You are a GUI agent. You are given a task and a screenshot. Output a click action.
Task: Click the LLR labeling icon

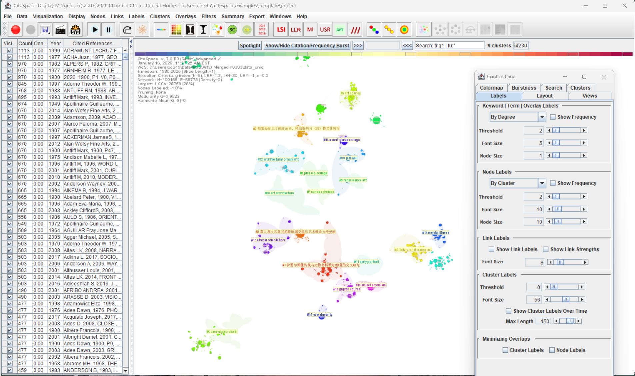(x=295, y=30)
